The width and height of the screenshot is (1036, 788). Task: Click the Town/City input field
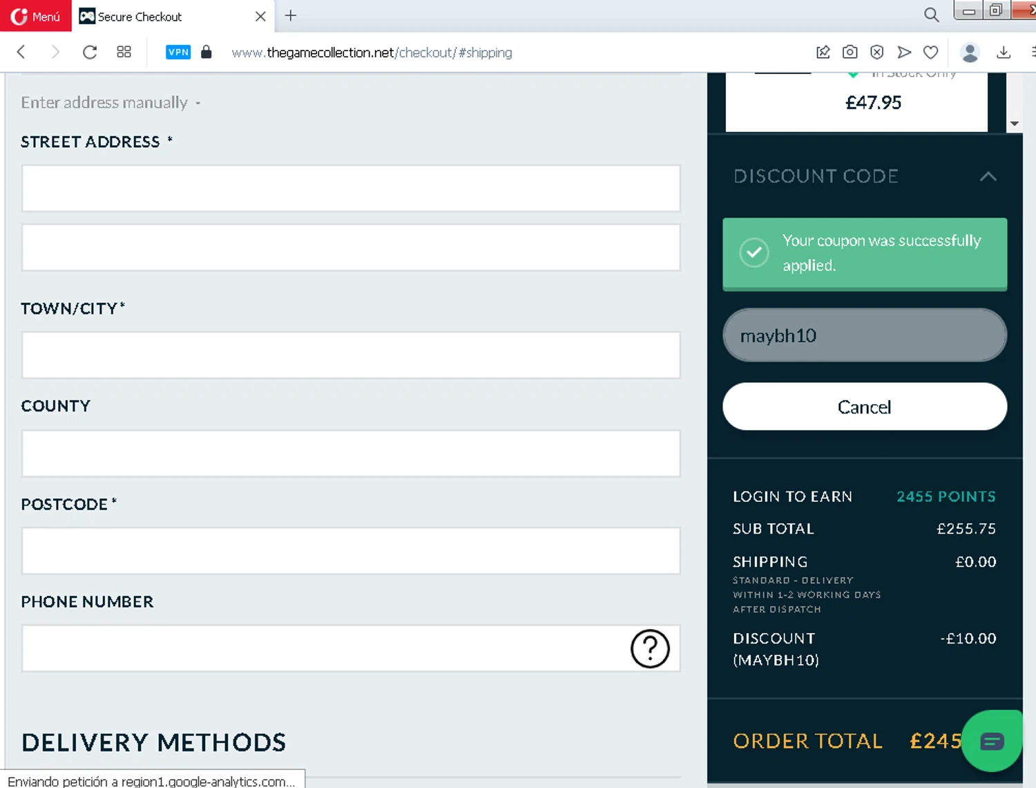351,355
